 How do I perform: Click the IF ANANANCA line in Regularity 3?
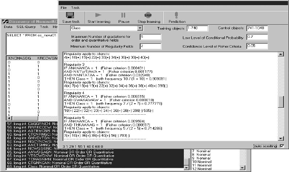tap(105, 68)
